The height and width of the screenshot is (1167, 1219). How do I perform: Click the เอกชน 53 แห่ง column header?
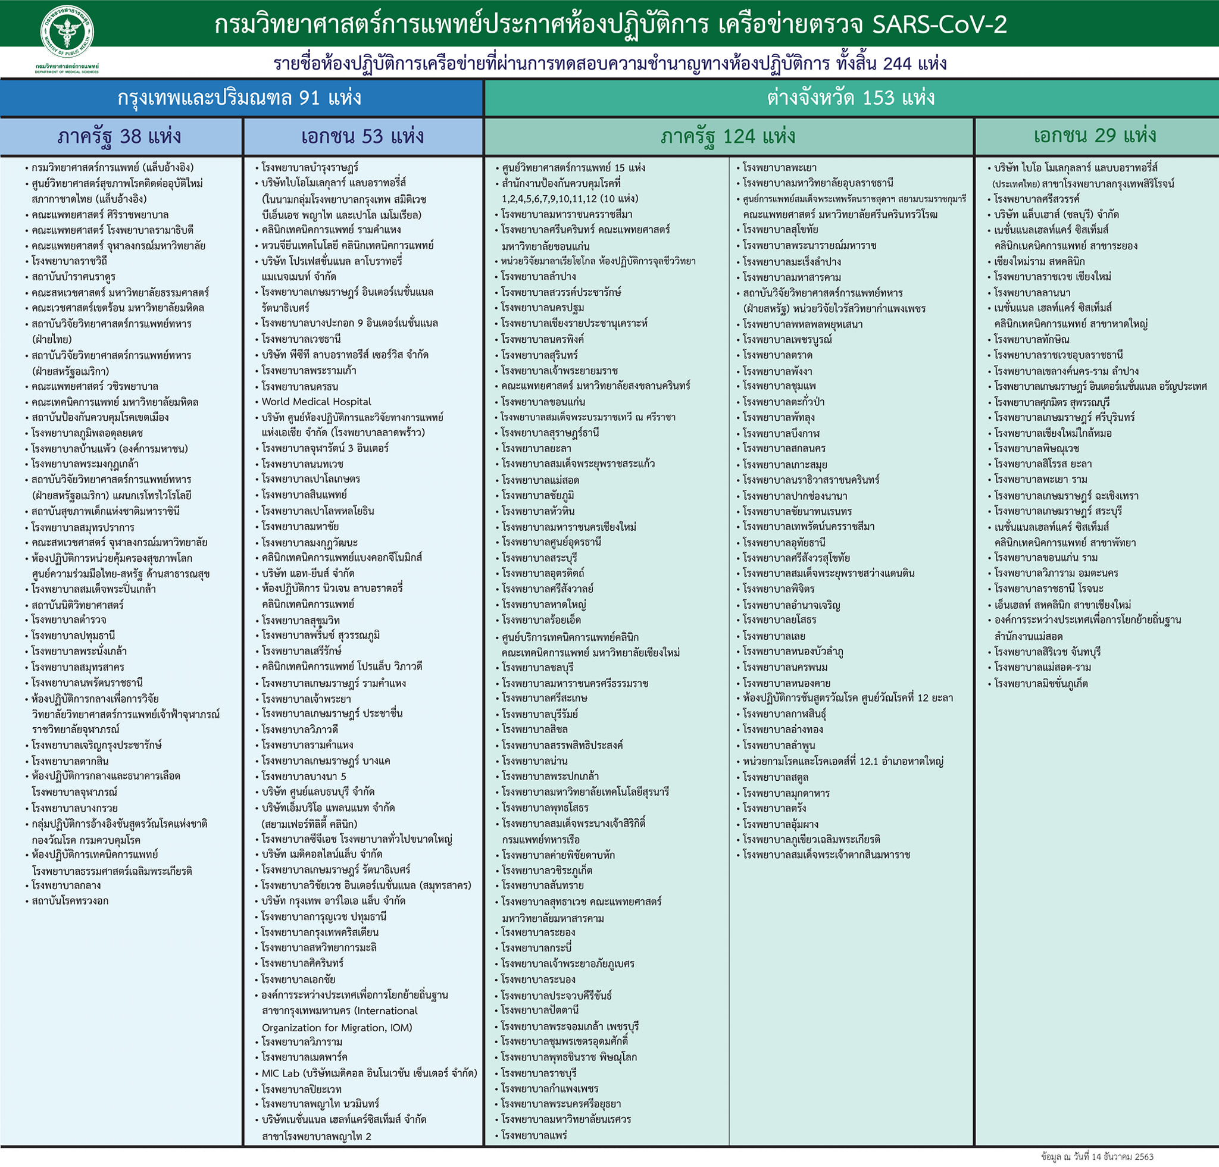362,136
